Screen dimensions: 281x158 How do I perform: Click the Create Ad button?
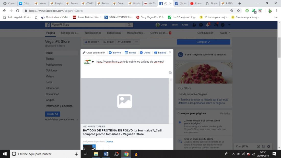point(53,114)
